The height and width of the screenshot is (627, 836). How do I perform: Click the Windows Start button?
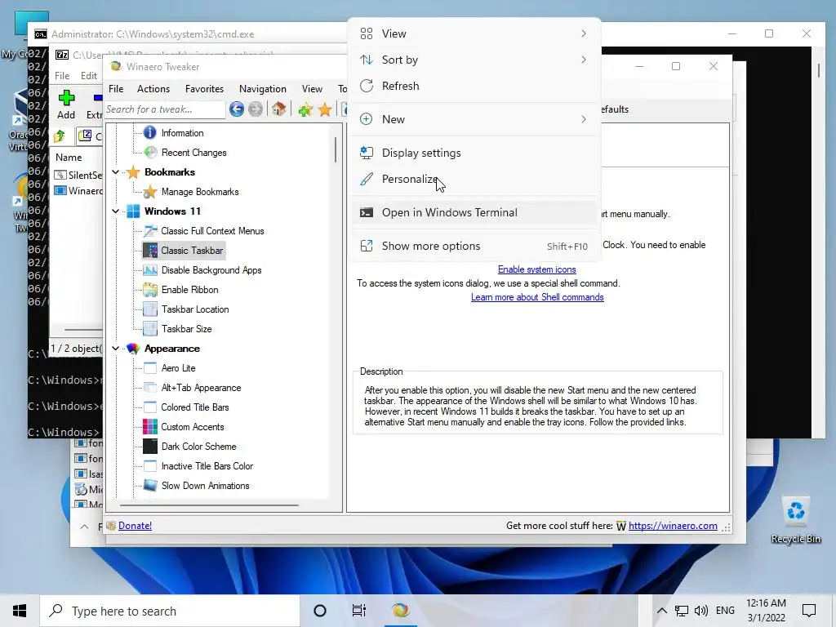(20, 611)
